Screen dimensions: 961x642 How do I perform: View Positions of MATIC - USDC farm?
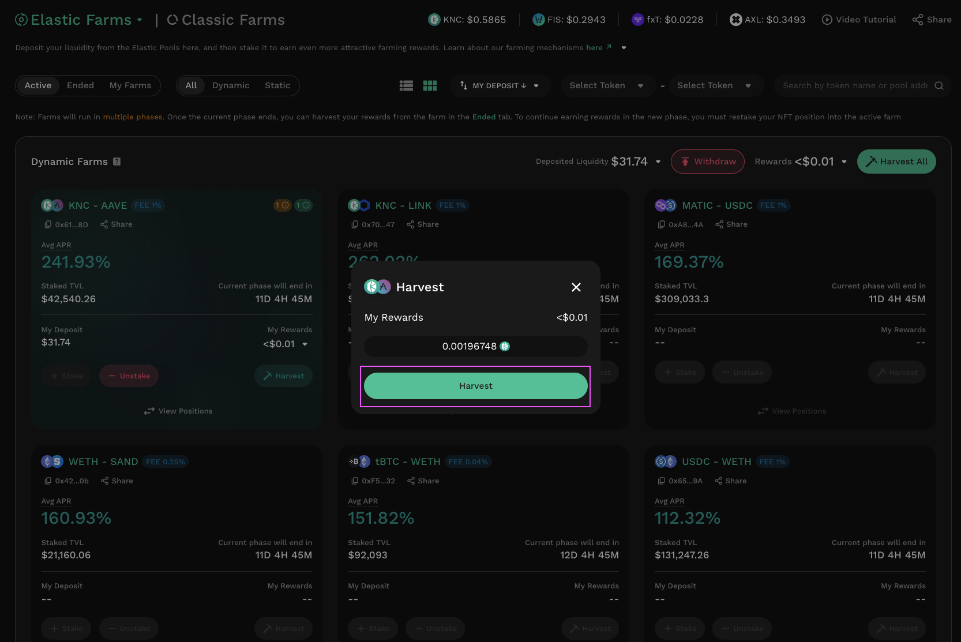click(x=792, y=411)
